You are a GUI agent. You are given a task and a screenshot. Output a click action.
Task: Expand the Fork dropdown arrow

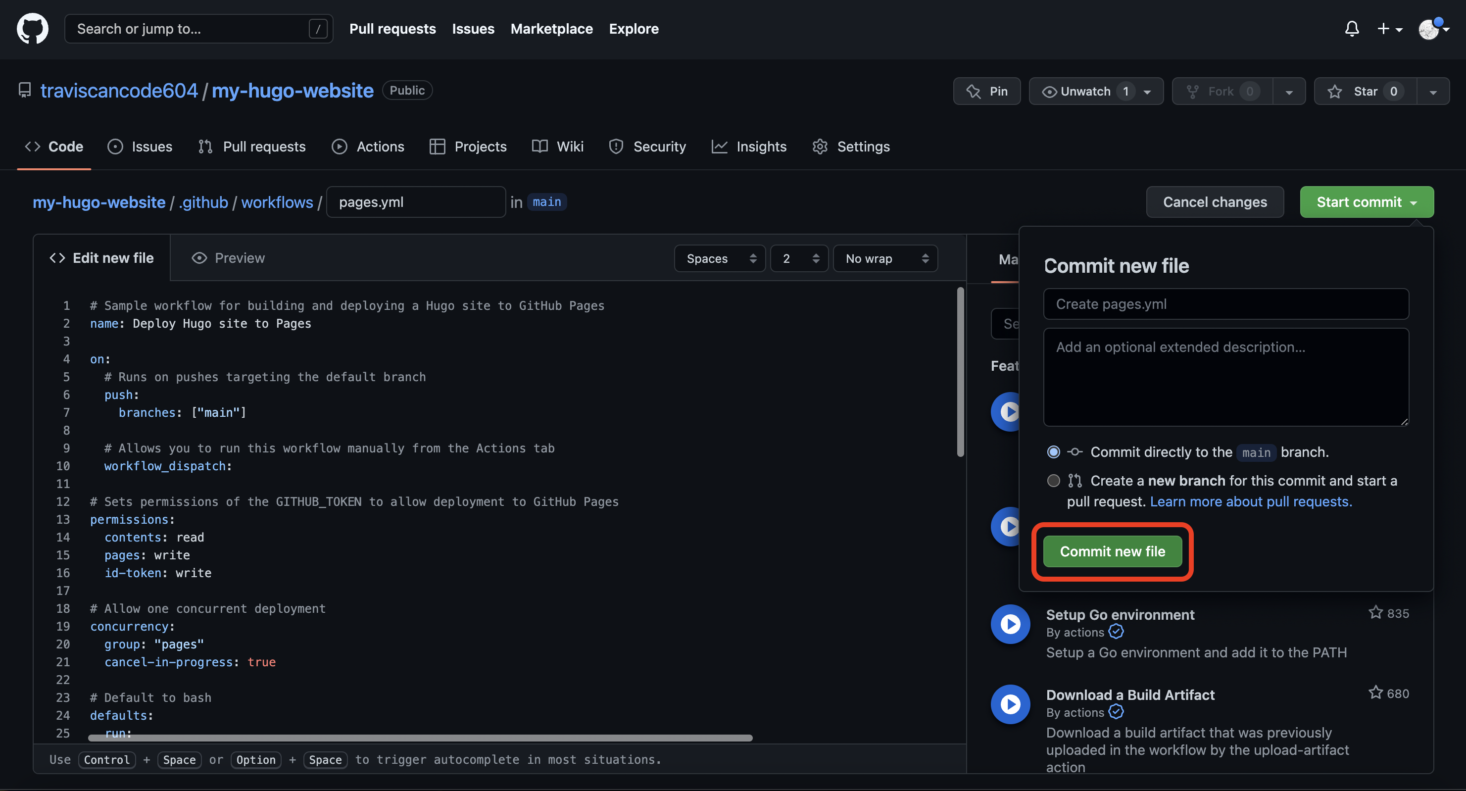(x=1289, y=91)
